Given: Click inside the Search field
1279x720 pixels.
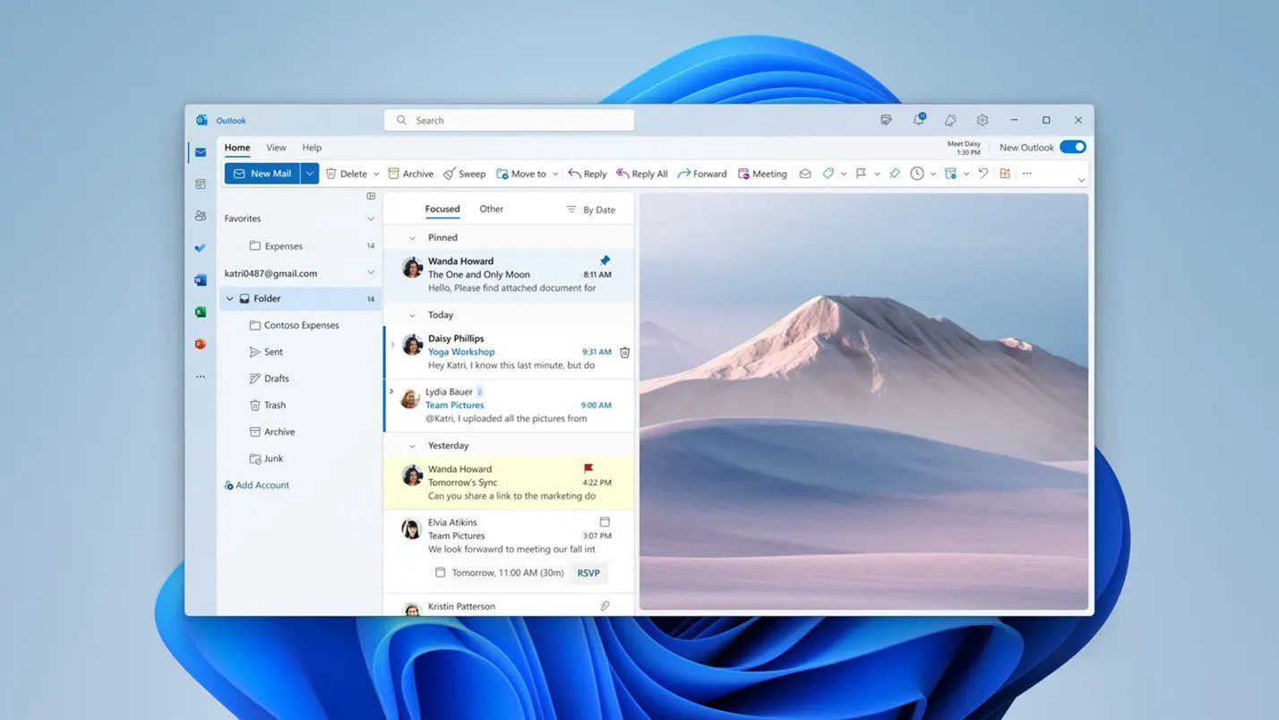Looking at the screenshot, I should point(508,119).
